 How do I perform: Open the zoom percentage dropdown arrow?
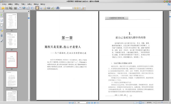[154, 103]
